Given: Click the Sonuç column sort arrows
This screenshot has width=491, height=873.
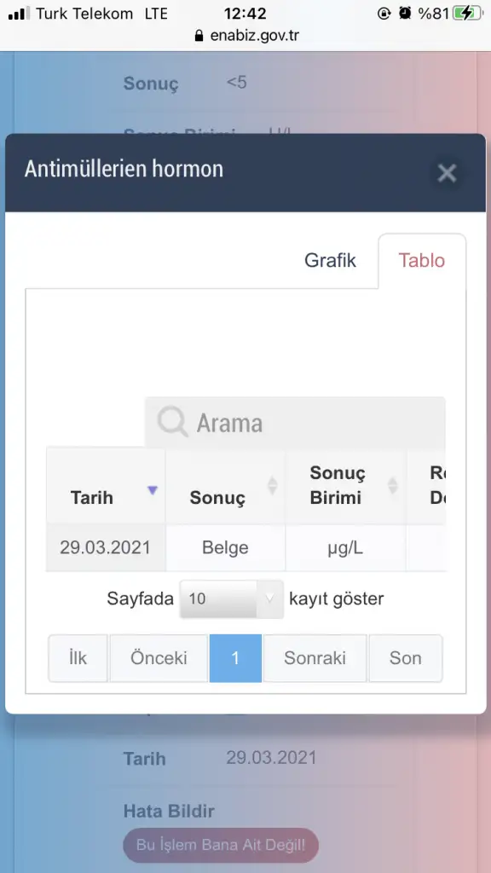Looking at the screenshot, I should coord(272,485).
